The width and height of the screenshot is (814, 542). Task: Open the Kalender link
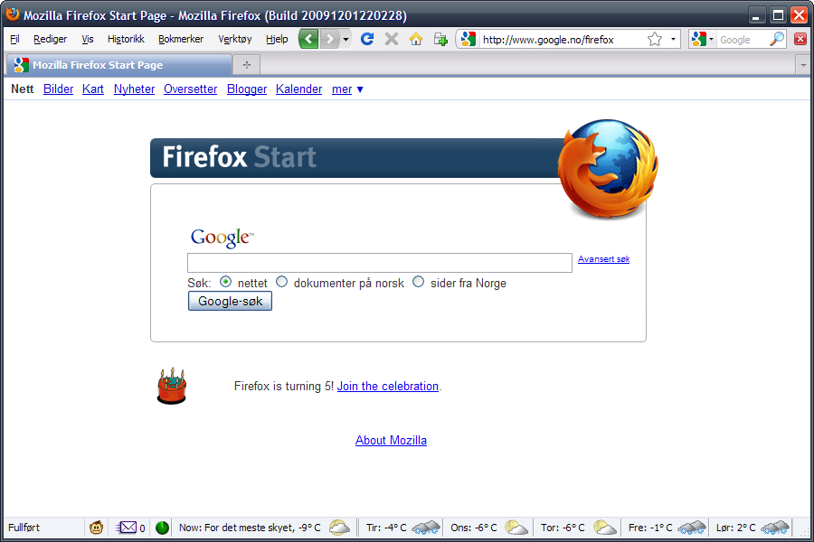(299, 89)
